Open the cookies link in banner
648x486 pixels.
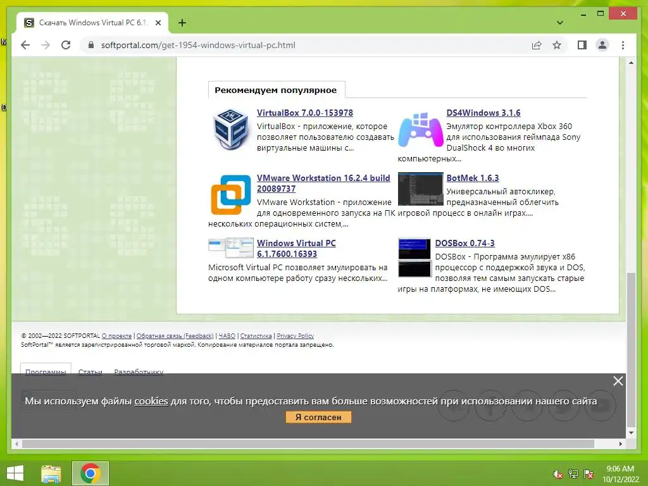pyautogui.click(x=151, y=401)
